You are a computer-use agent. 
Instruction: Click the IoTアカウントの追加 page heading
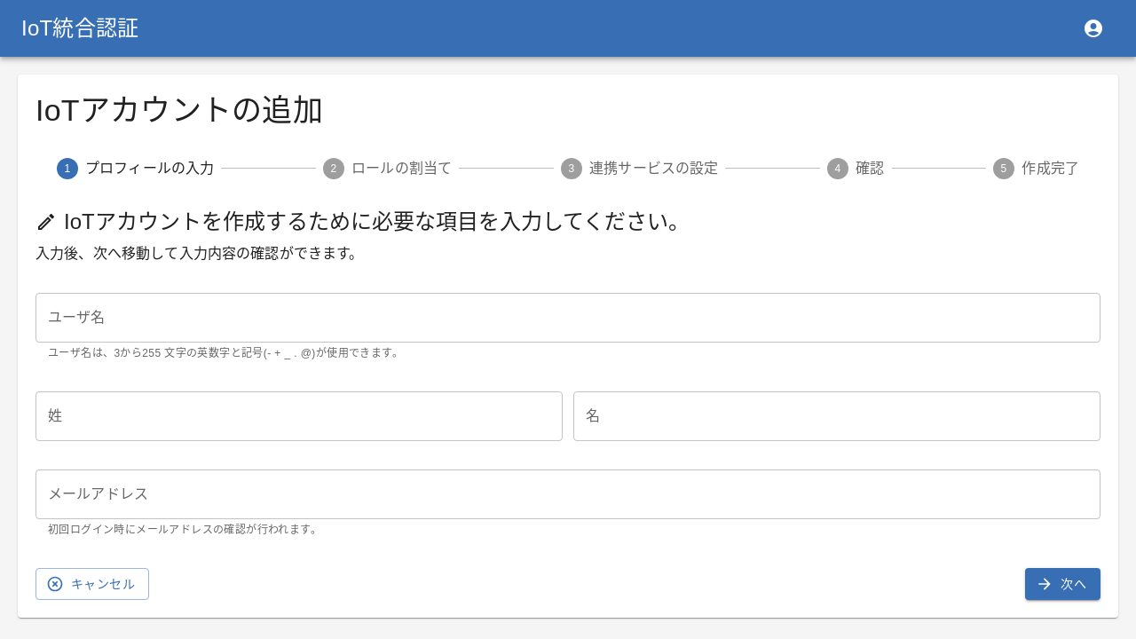(x=179, y=110)
